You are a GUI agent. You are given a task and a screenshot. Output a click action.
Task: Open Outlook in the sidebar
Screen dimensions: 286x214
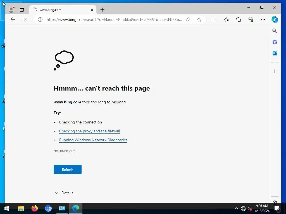coord(275,53)
